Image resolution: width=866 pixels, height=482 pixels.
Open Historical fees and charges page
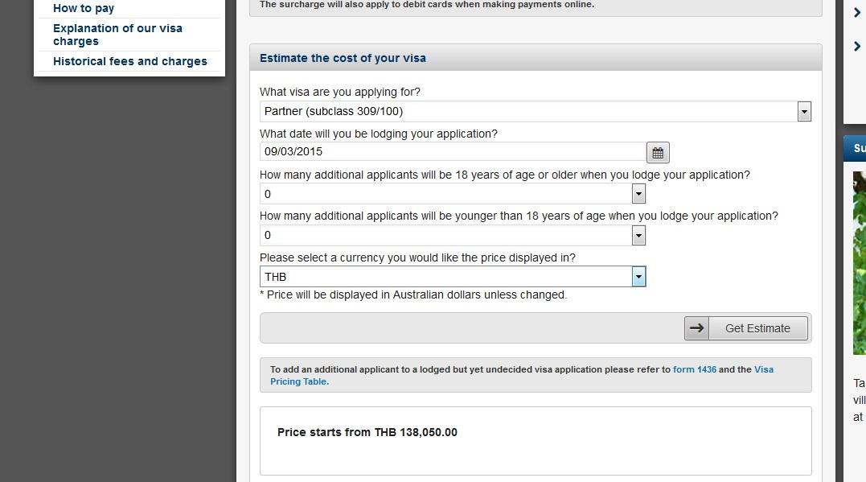point(129,61)
